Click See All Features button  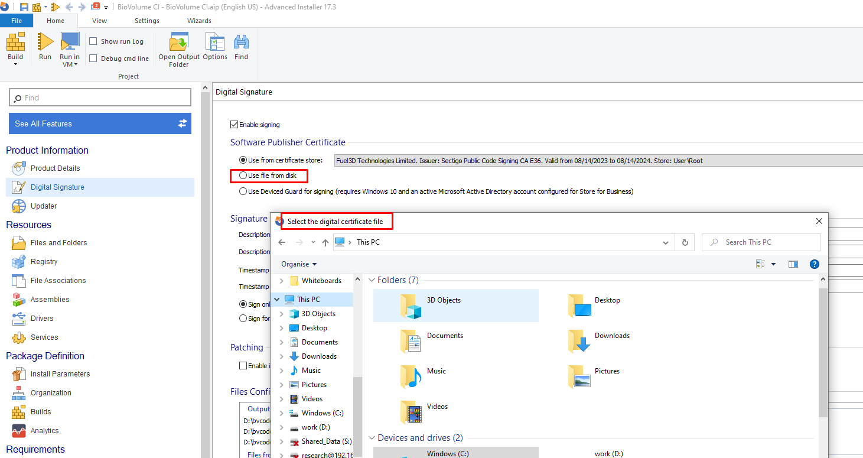point(100,124)
